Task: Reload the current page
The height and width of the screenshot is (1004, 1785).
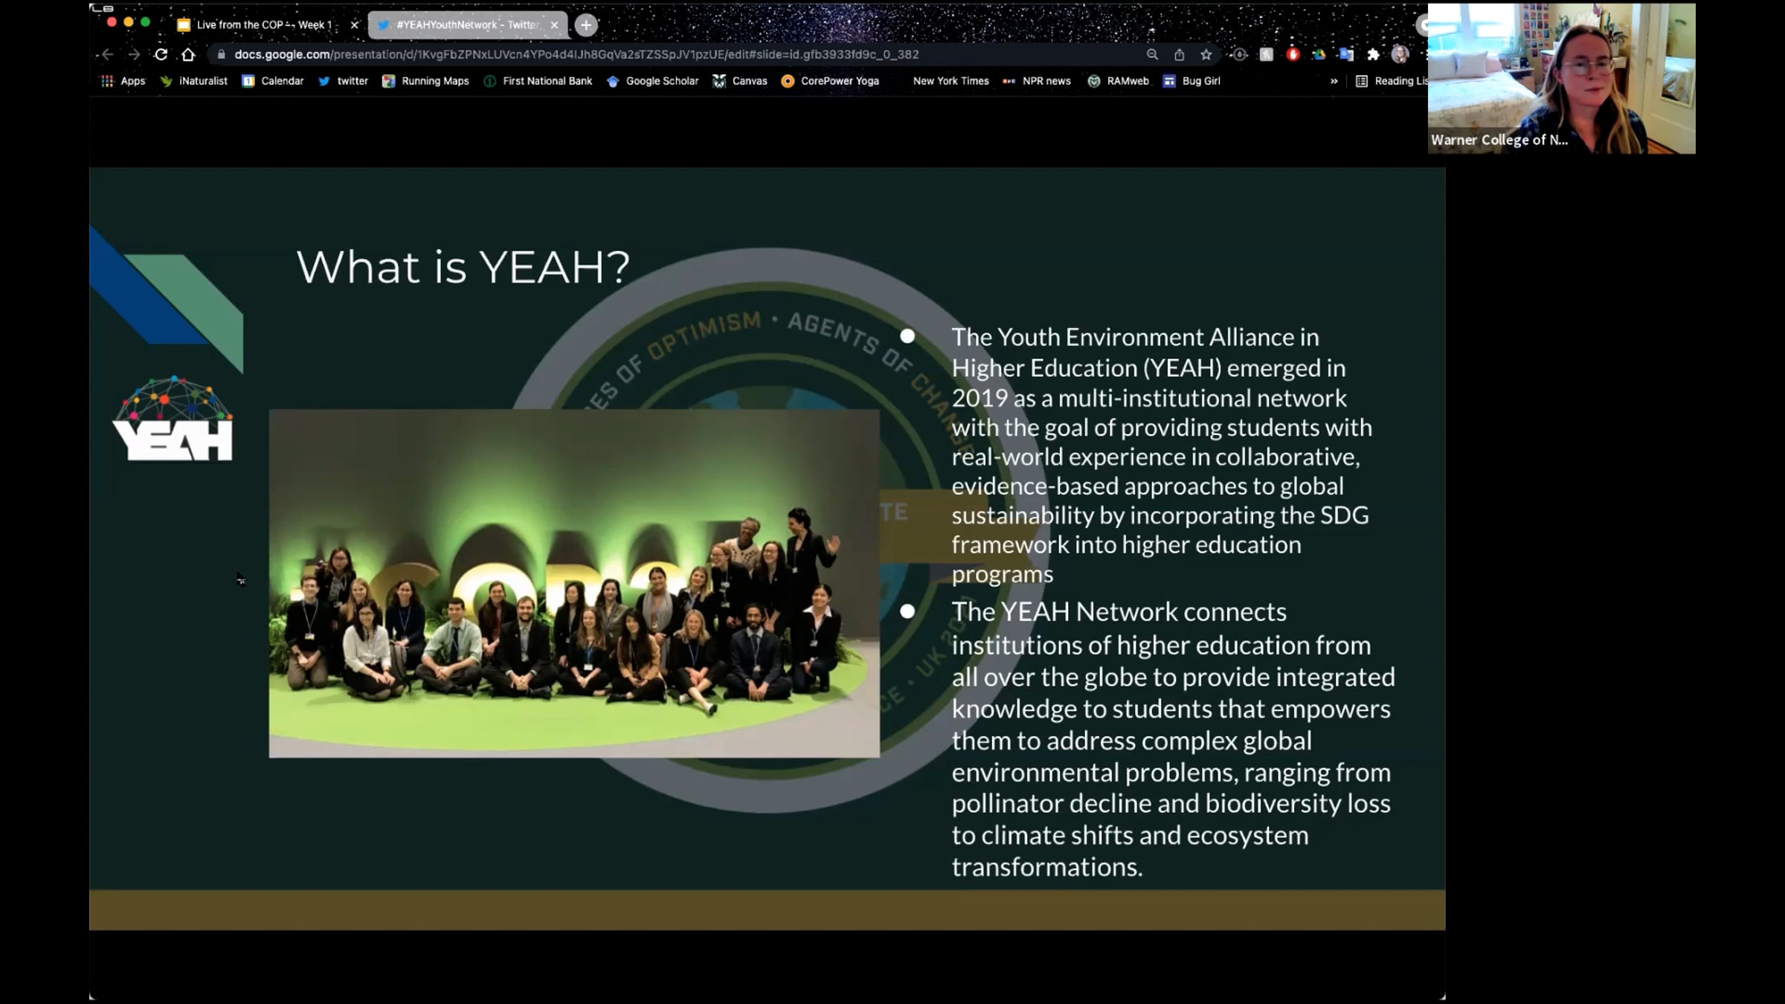Action: (x=161, y=54)
